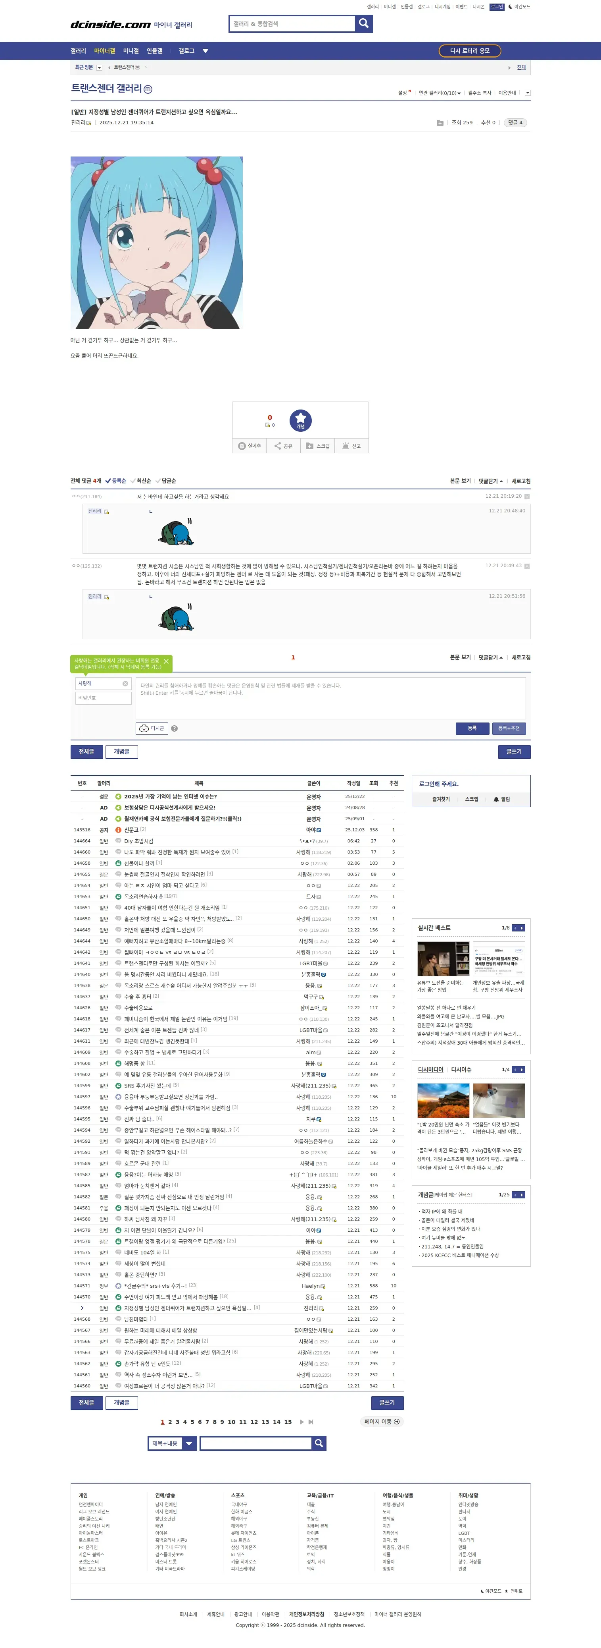Click the question mark help icon beside 디시콘
Viewport: 601px width, 1648px height.
coord(175,728)
